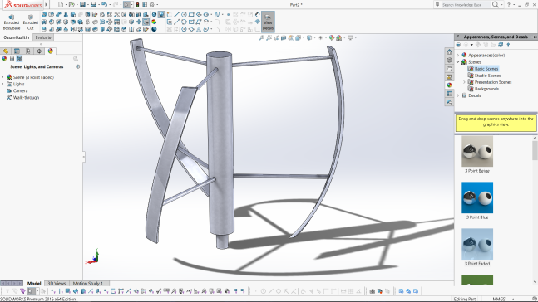This screenshot has height=302, width=538.
Task: Click the blue Up arrow in Appearances pane
Action: pyautogui.click(x=508, y=45)
